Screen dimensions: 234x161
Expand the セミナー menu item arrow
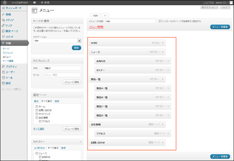[168, 70]
